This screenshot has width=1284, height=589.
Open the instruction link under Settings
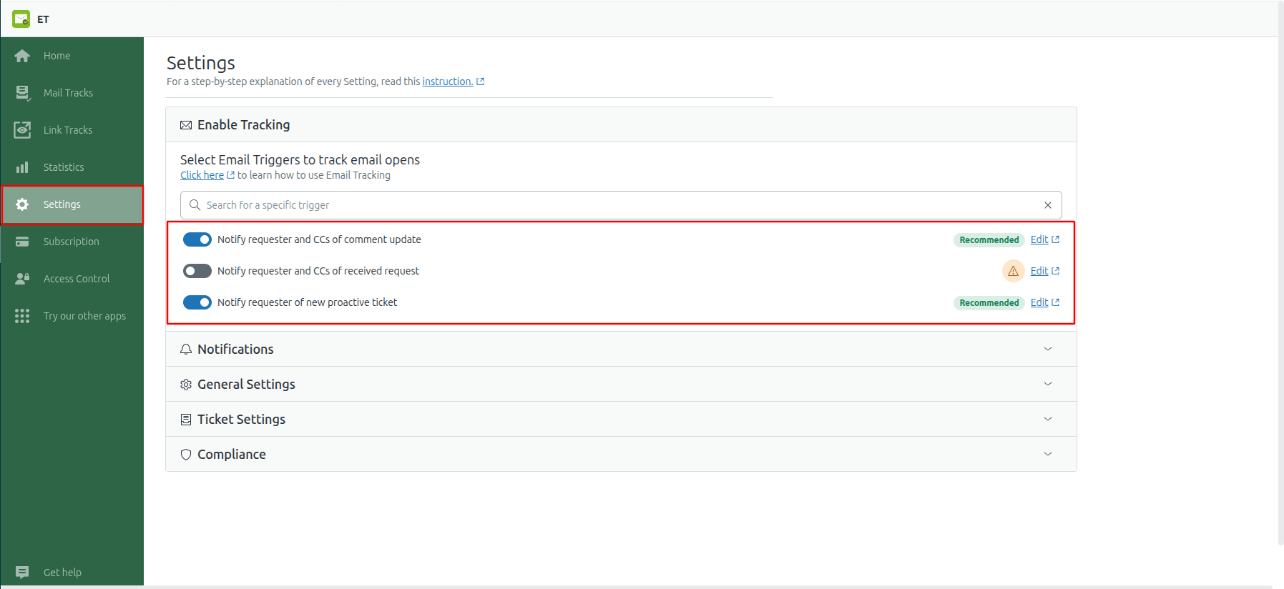coord(447,81)
